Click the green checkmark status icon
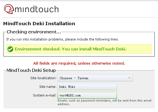 pyautogui.click(x=10, y=49)
